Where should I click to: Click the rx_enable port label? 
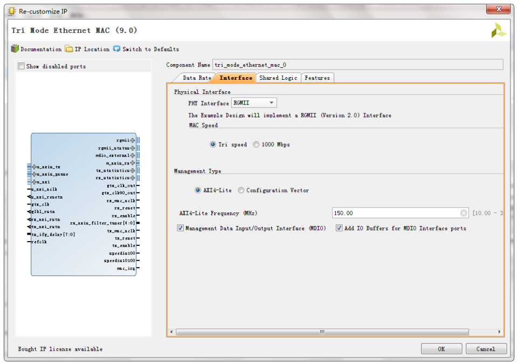click(123, 216)
